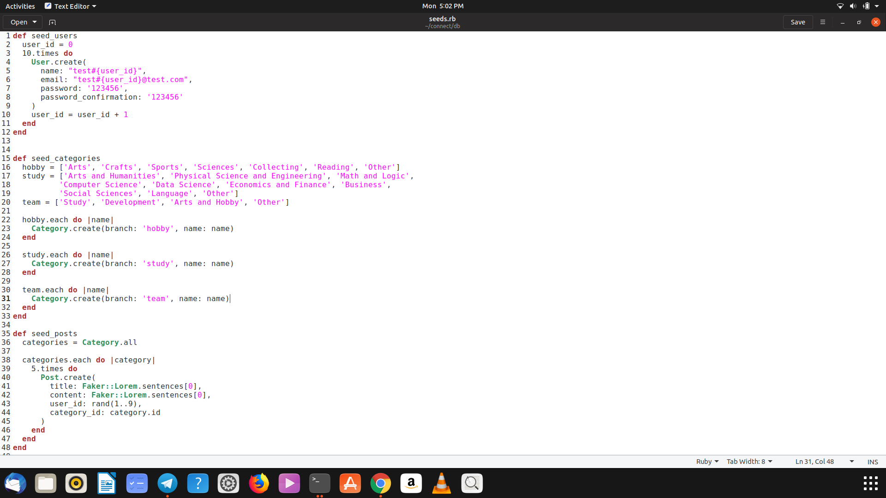Open the clock and calendar panel

point(443,6)
